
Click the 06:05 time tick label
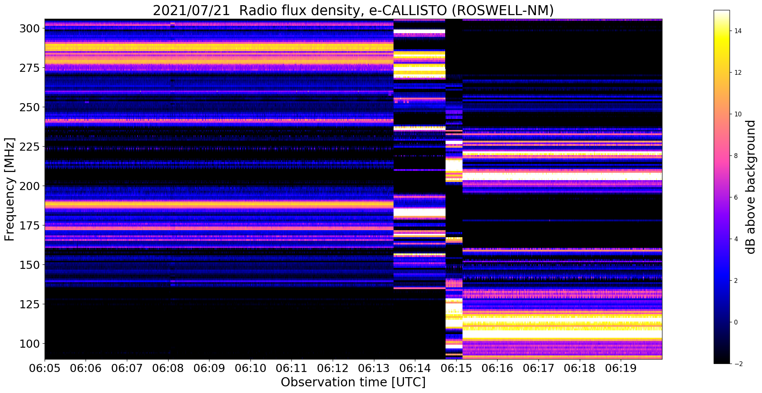[x=45, y=368]
